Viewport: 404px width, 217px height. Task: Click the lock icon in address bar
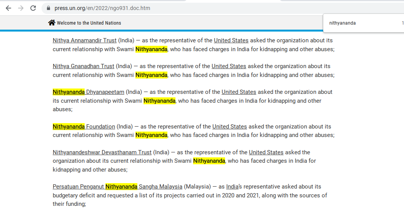tap(48, 8)
